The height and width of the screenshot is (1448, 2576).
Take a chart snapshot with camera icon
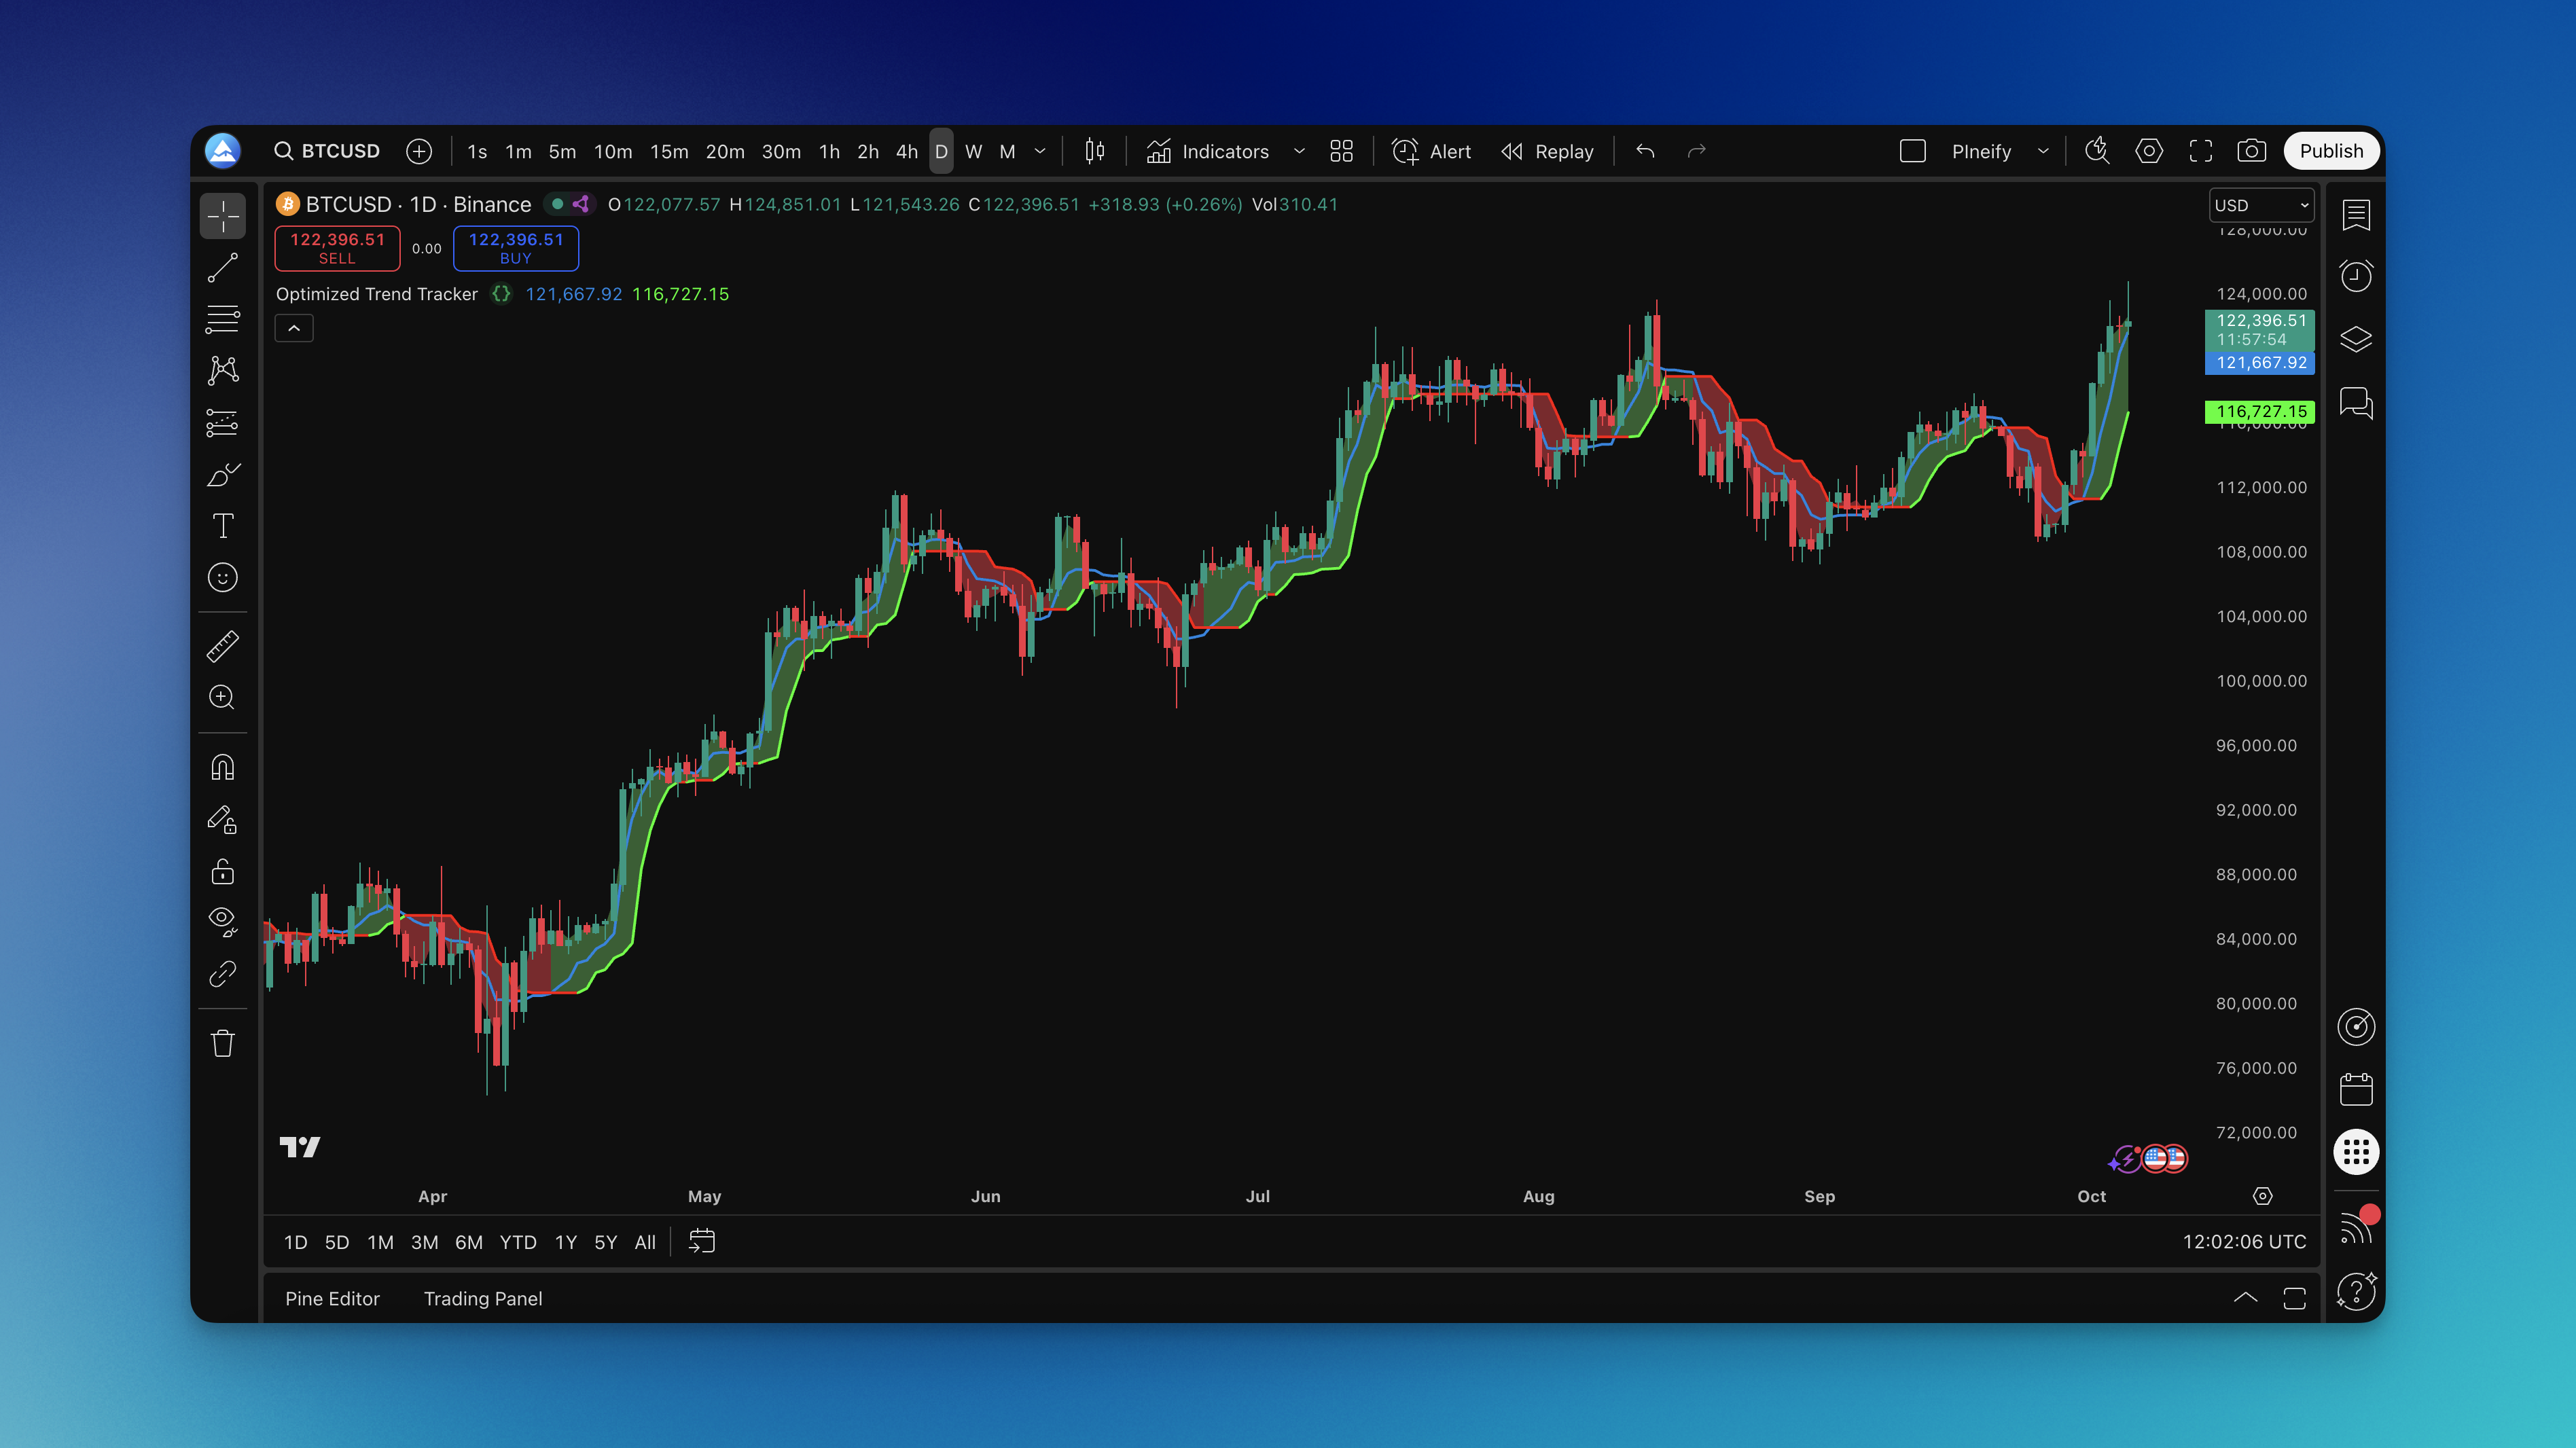[x=2251, y=151]
